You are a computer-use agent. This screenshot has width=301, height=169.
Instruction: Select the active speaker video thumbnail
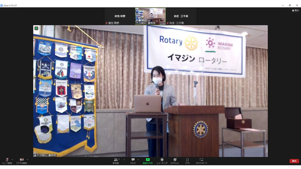click(x=150, y=16)
